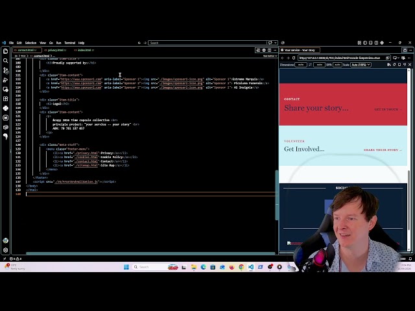Open the File menu
This screenshot has width=415, height=311.
point(12,43)
